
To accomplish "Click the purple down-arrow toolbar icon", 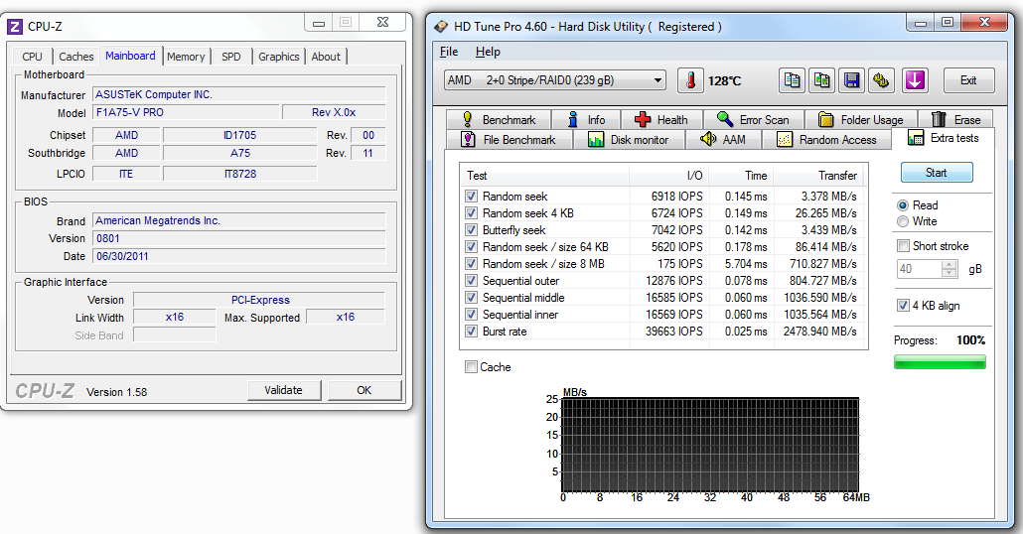I will [x=915, y=80].
